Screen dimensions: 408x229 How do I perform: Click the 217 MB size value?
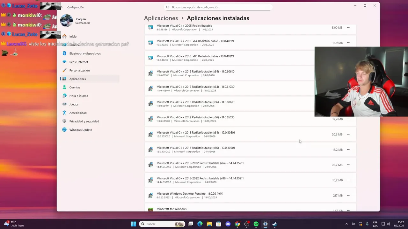pos(338,196)
